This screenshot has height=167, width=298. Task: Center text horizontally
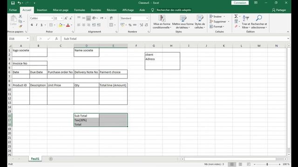(84, 25)
